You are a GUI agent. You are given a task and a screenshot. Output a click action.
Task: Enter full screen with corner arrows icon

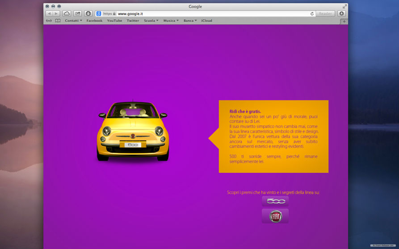[x=344, y=7]
